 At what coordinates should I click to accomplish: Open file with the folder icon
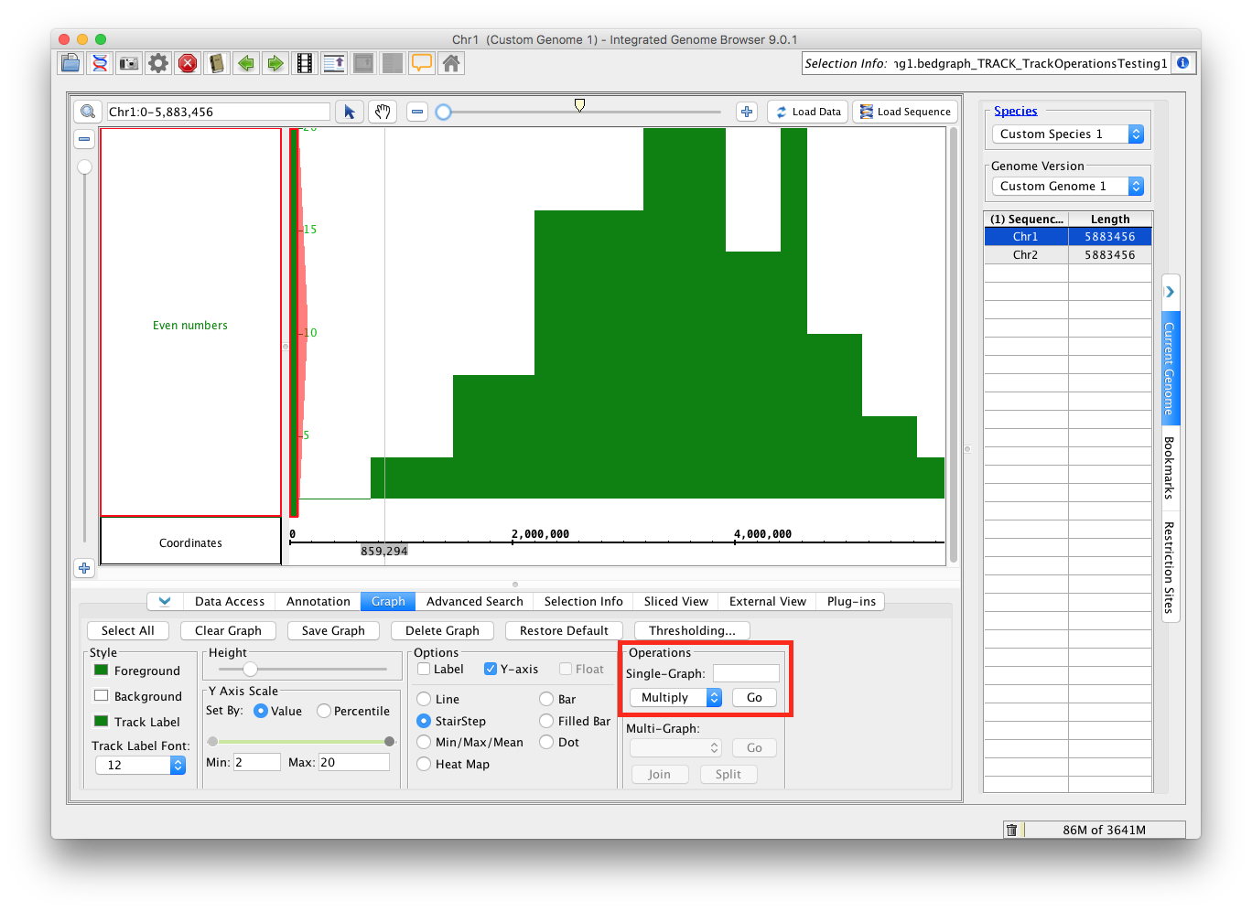tap(70, 63)
